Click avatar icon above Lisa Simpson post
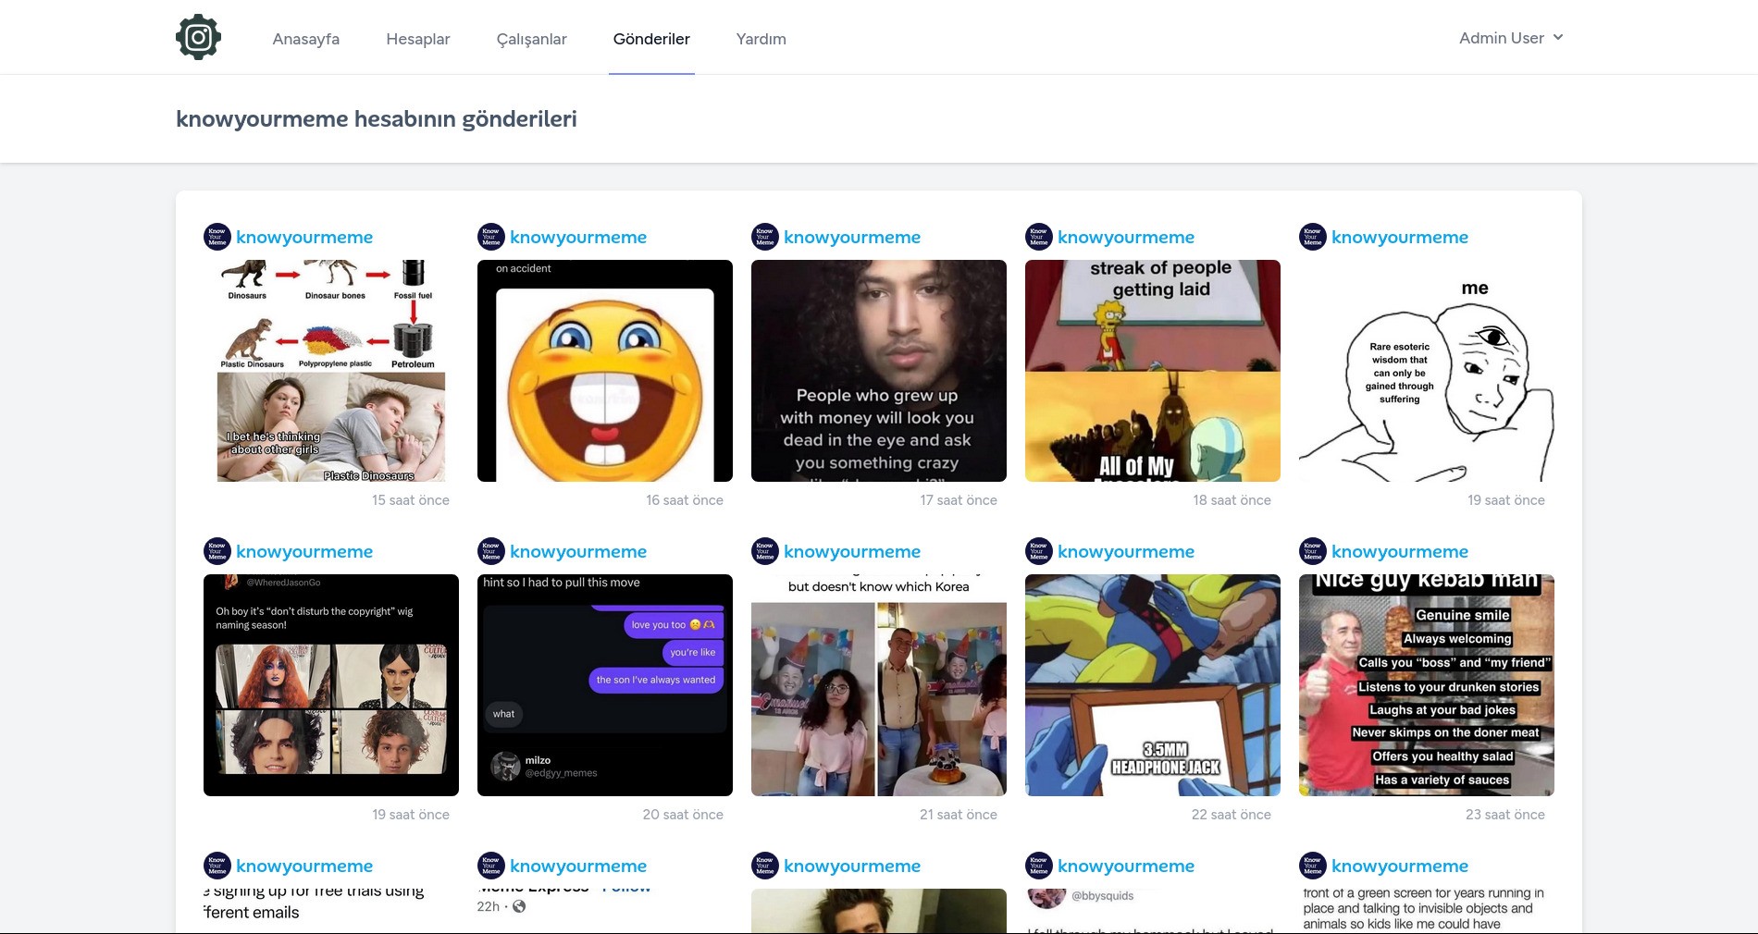1758x934 pixels. [x=1038, y=237]
